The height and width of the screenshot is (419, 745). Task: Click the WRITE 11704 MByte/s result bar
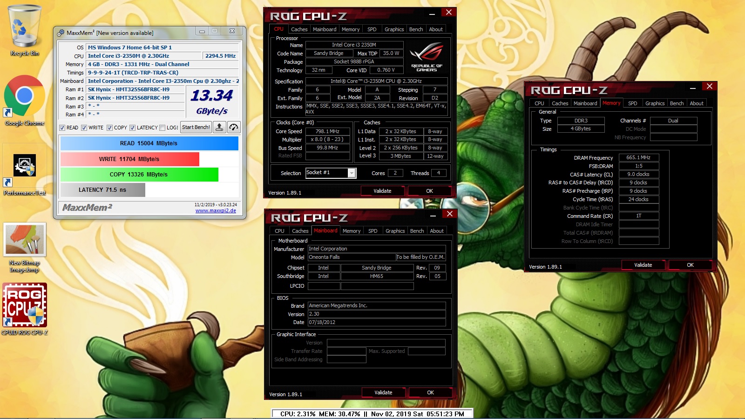pos(129,159)
